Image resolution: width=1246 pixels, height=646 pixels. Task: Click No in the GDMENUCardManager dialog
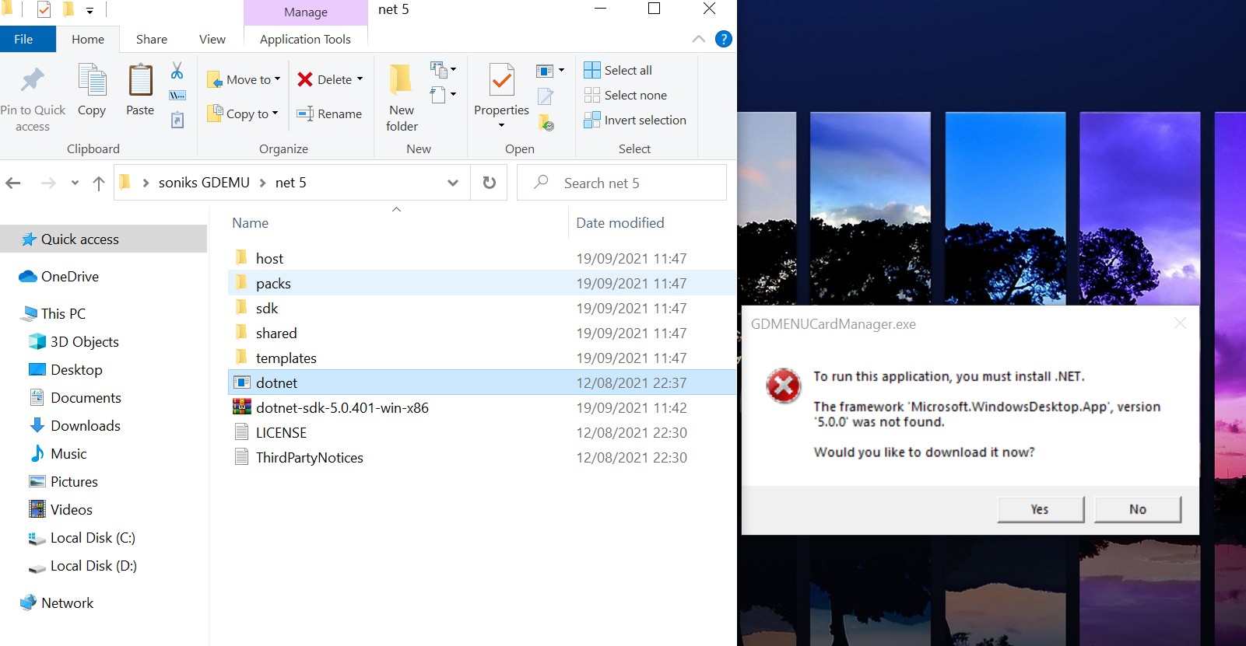point(1138,509)
